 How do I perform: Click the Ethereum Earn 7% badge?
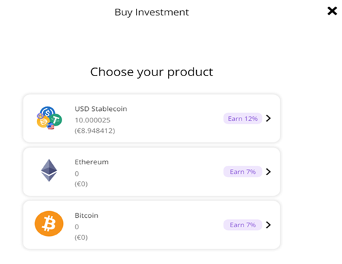(243, 172)
